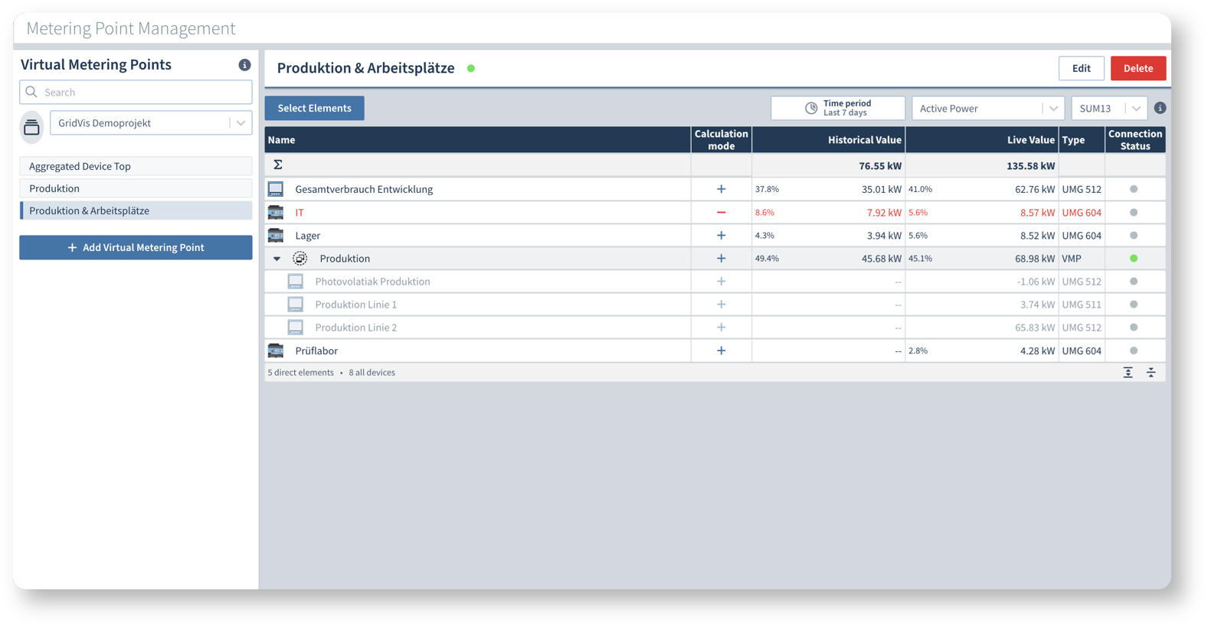The width and height of the screenshot is (1208, 626).
Task: Click the collapse all rows icon
Action: point(1151,373)
